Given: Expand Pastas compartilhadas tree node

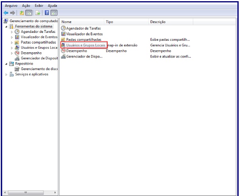Looking at the screenshot, I should pos(12,43).
